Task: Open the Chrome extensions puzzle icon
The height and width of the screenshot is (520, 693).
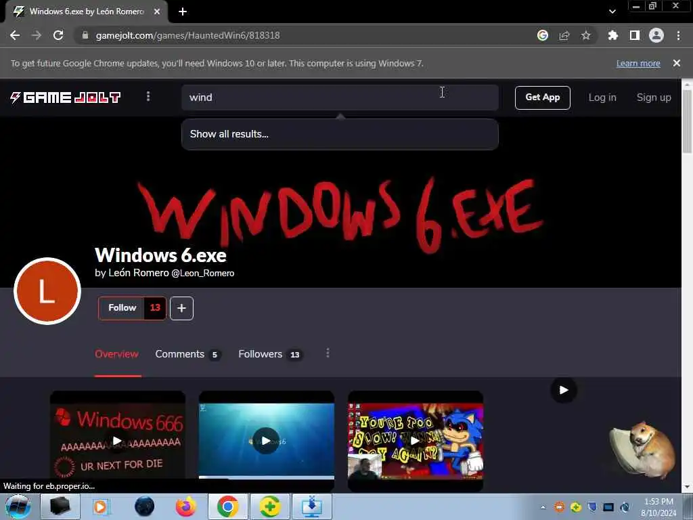Action: coord(612,35)
